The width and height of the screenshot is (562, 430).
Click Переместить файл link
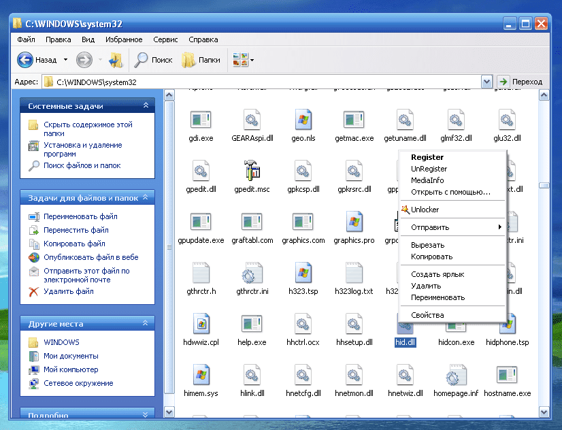(x=76, y=230)
